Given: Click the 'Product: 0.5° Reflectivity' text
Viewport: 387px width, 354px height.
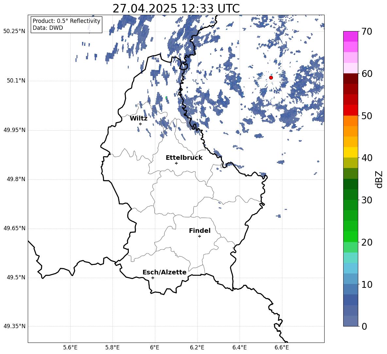Looking at the screenshot, I should (x=66, y=21).
